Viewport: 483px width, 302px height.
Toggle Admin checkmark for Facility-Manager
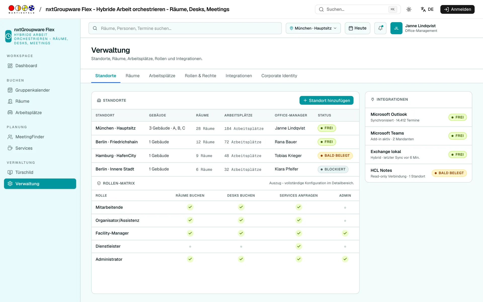(x=345, y=233)
